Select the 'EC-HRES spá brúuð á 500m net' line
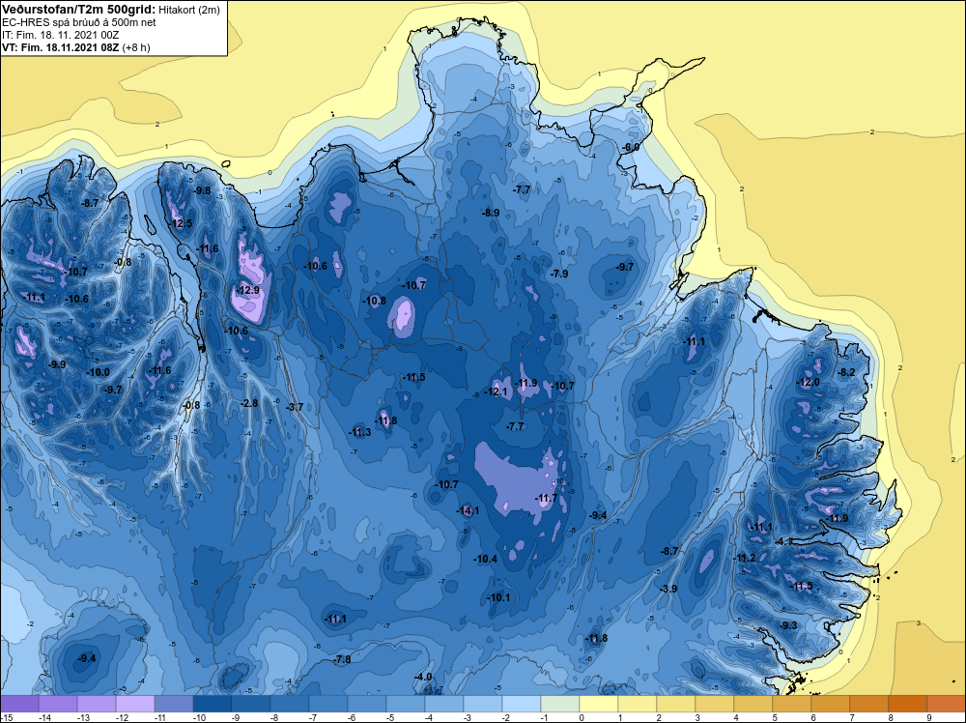The image size is (966, 723). pos(79,22)
